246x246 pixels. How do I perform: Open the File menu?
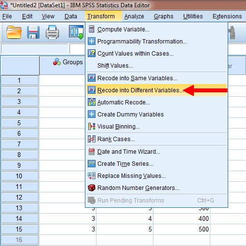tap(7, 16)
